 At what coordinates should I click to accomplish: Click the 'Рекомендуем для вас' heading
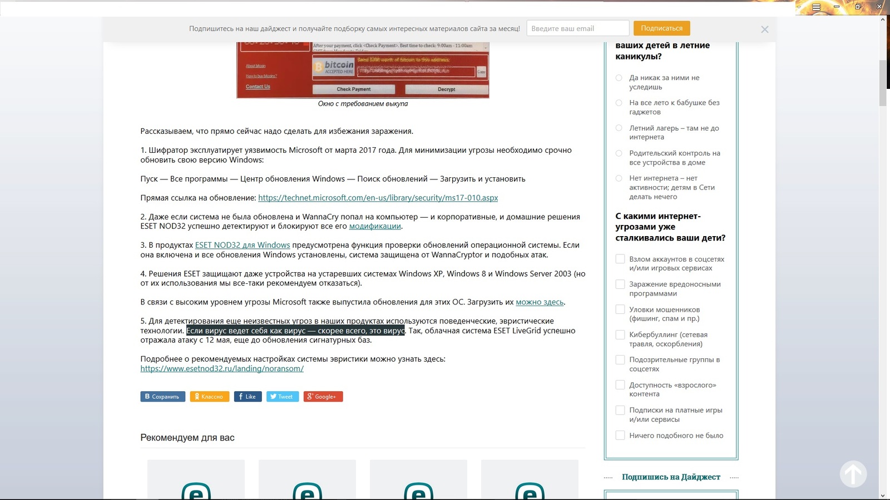tap(187, 438)
